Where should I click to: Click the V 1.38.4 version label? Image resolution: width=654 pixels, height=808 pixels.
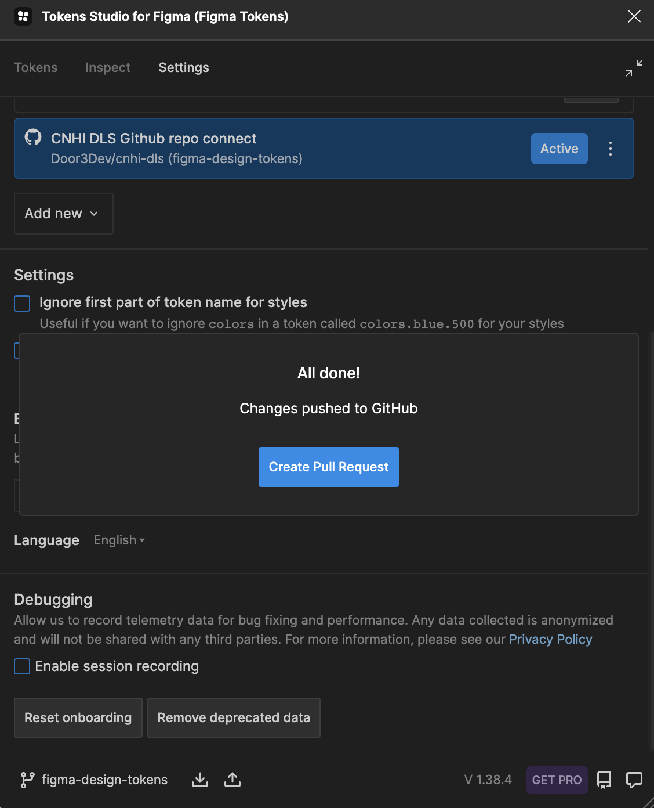488,780
